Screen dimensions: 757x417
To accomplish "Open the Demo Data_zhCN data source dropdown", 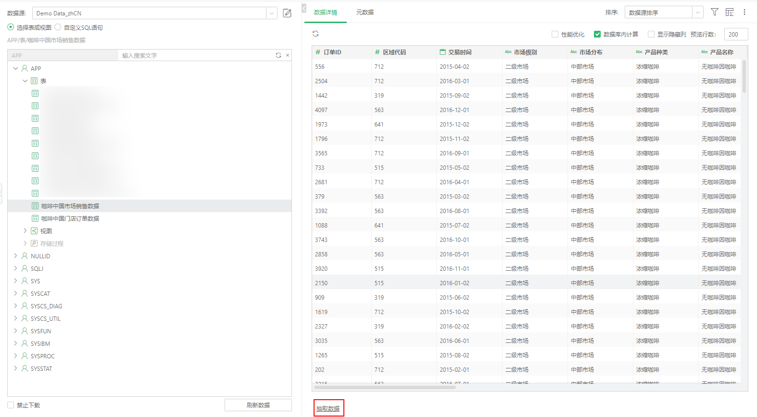I will click(272, 13).
